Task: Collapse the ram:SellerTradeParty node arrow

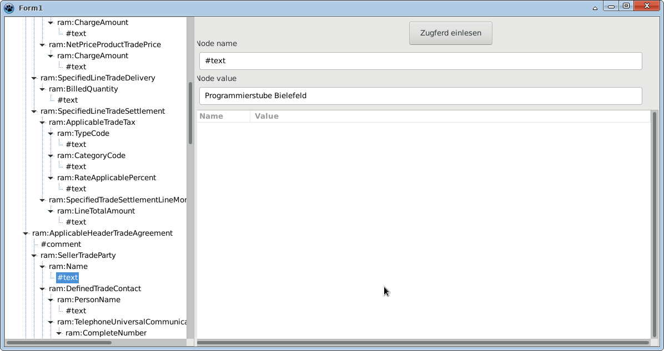Action: [34, 256]
